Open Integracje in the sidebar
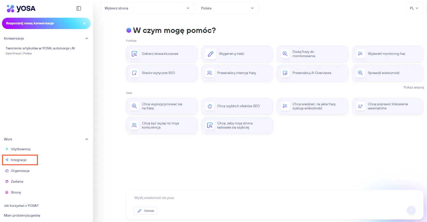Screen dimensions: 427x222 (19, 160)
